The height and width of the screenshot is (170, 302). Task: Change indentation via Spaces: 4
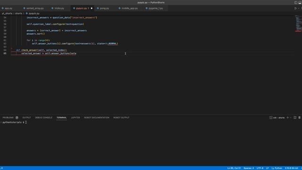point(249,168)
